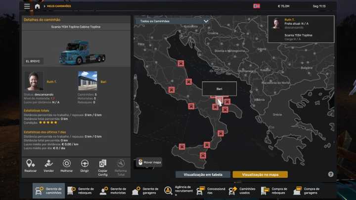Click the Copiar Config action
This screenshot has height=200, width=356.
[103, 168]
